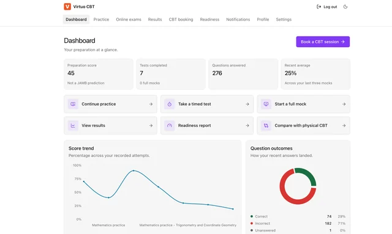Viewport: 392px width, 234px height.
Task: Switch to the Readiness tab
Action: [209, 20]
